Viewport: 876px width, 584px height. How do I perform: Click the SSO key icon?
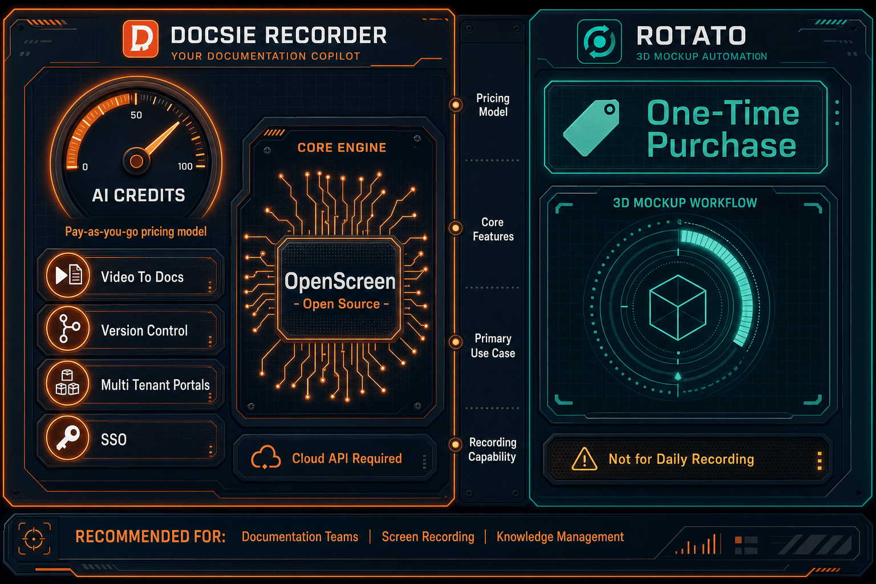68,438
